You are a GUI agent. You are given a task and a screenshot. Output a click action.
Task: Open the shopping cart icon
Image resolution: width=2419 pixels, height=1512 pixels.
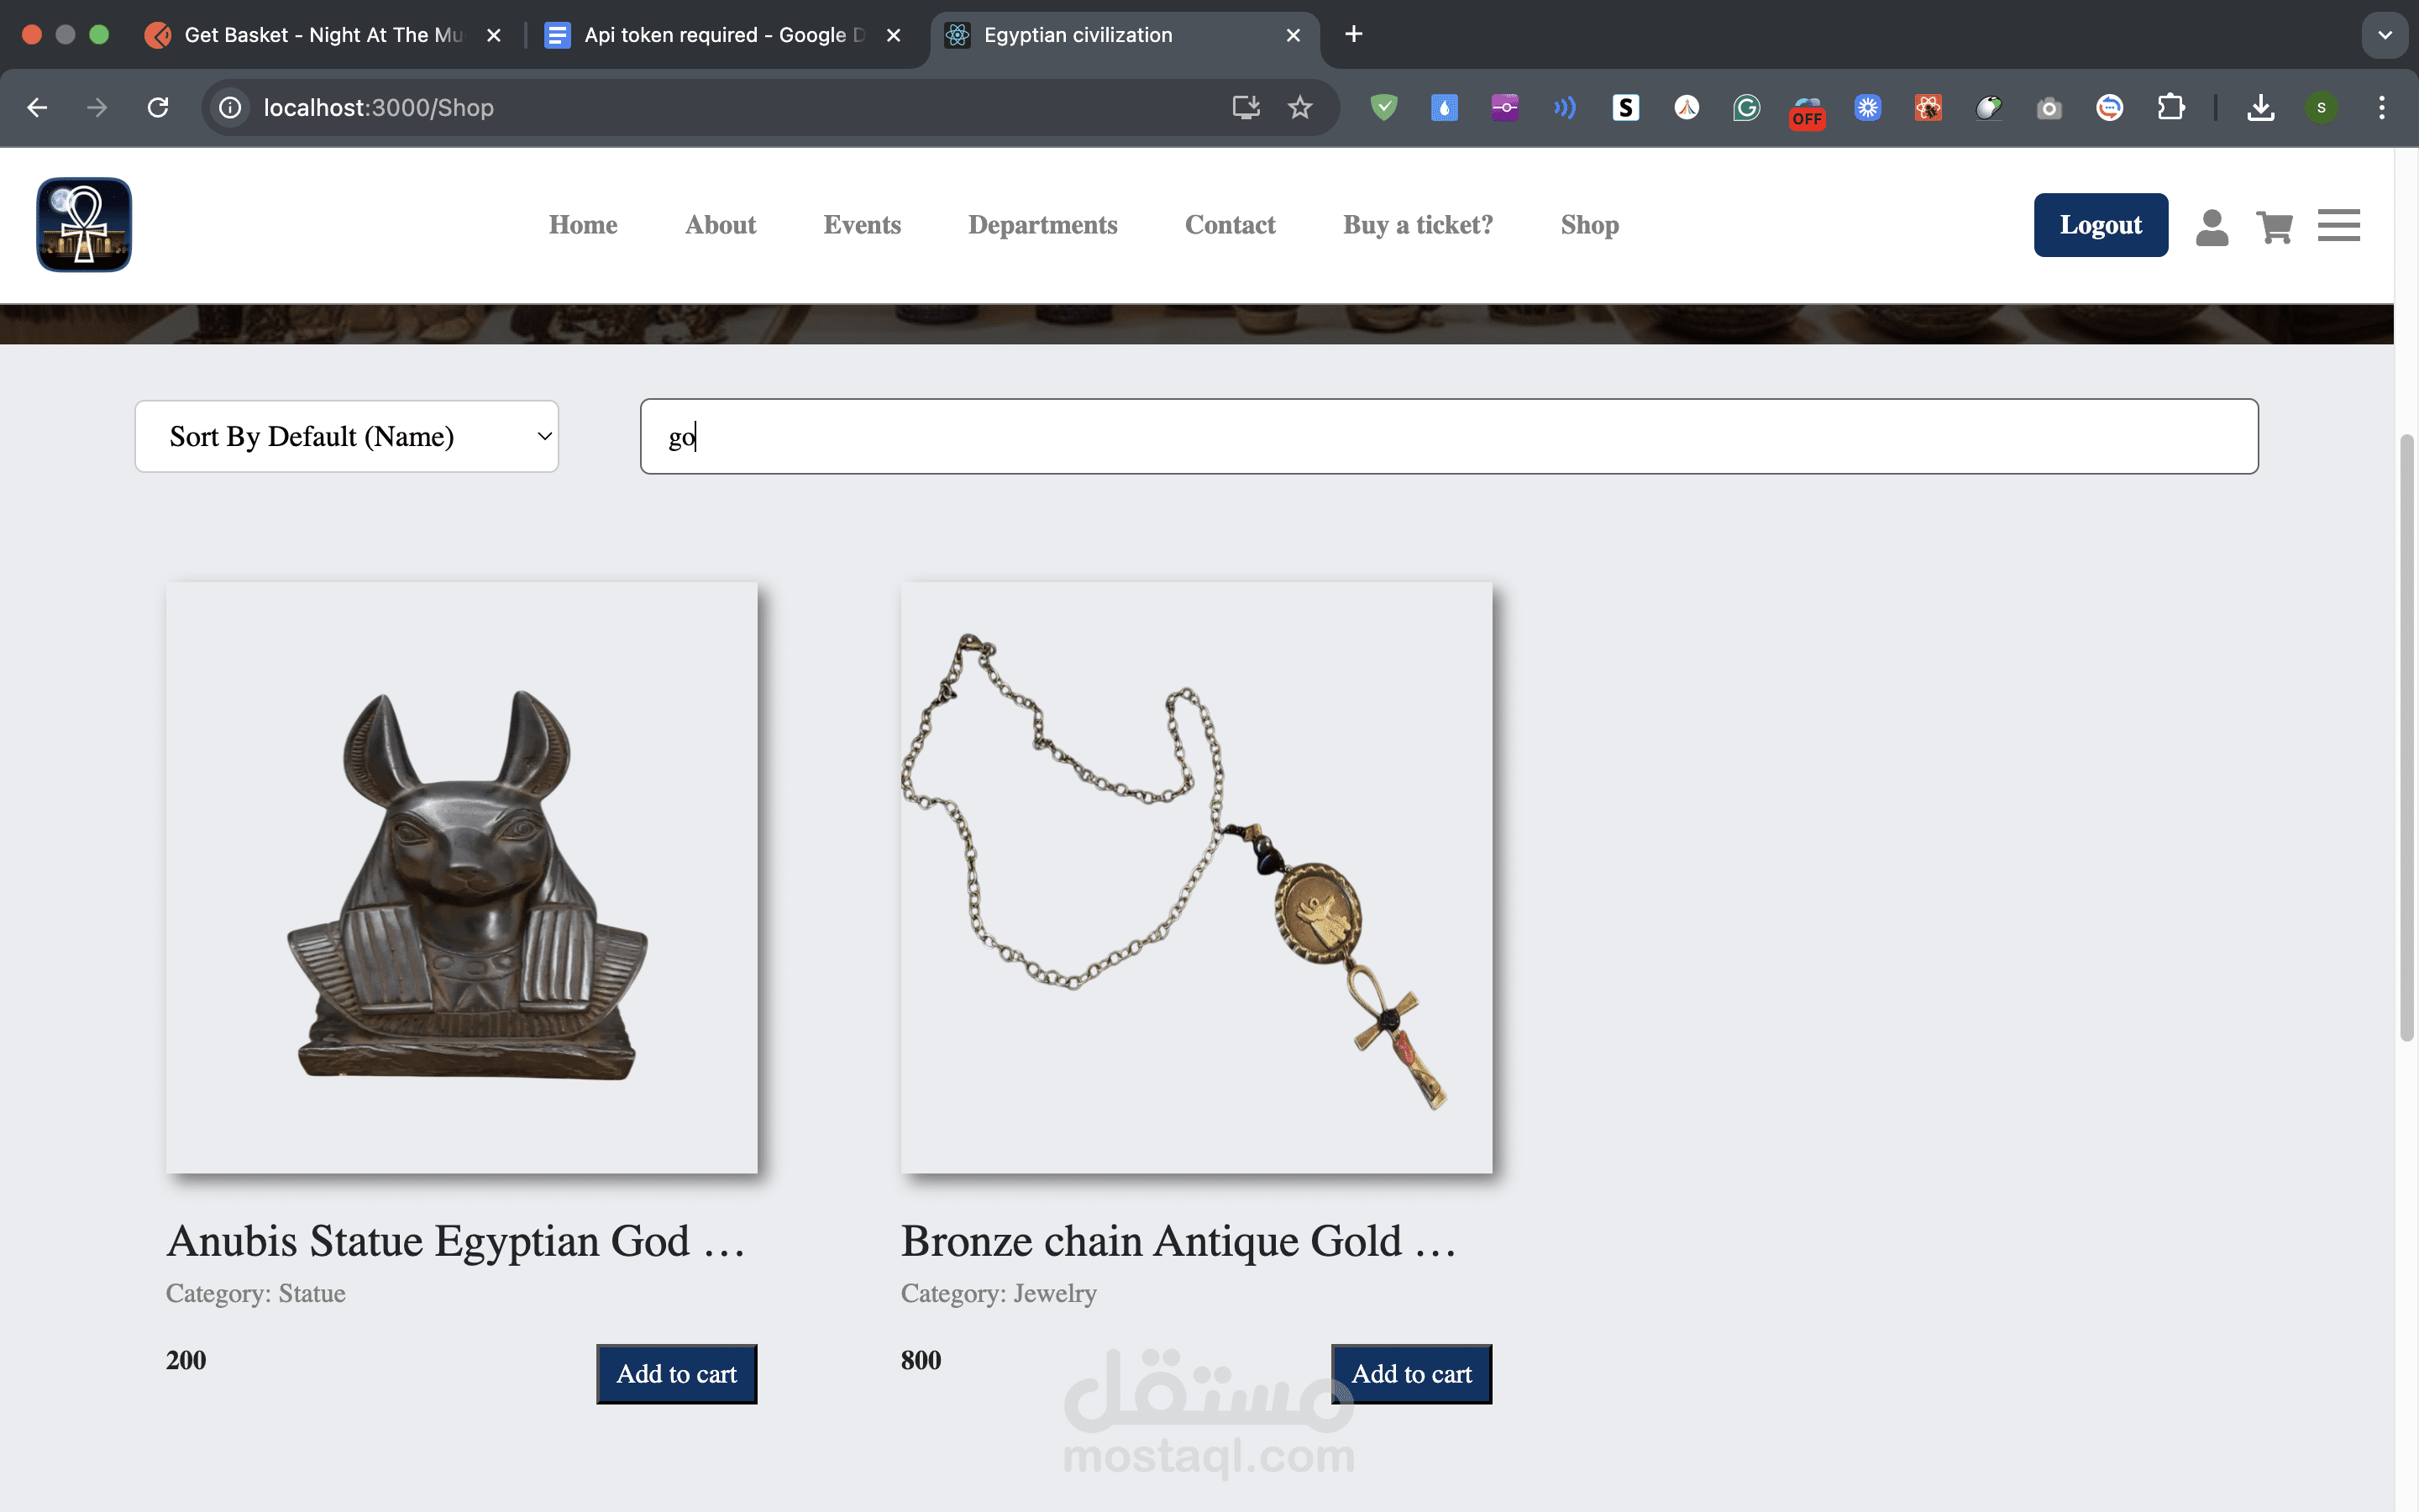(2274, 227)
